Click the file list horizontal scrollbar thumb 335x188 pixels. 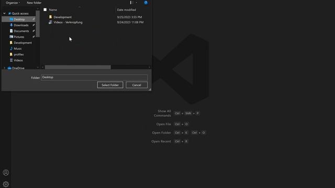coord(78,67)
